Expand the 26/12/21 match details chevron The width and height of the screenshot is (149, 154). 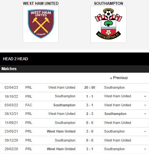point(145,114)
